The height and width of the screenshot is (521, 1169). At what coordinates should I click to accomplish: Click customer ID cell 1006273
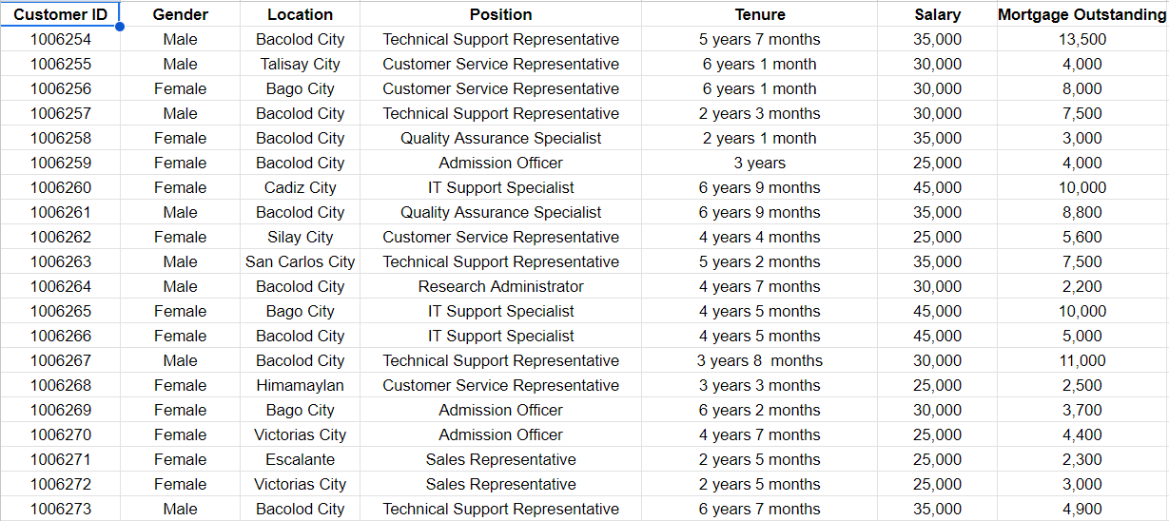click(60, 509)
